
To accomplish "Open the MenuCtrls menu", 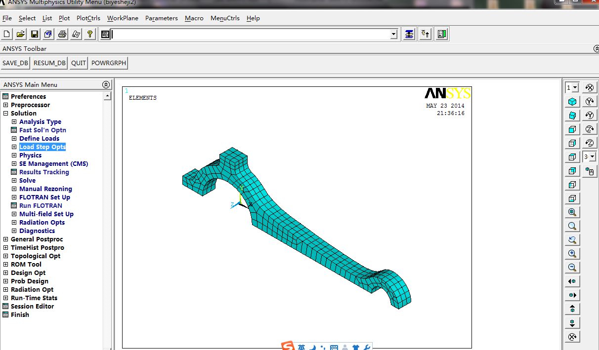I will (225, 18).
